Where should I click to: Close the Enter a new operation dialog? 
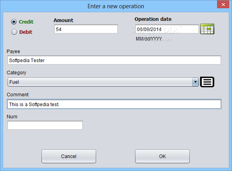[x=223, y=4]
